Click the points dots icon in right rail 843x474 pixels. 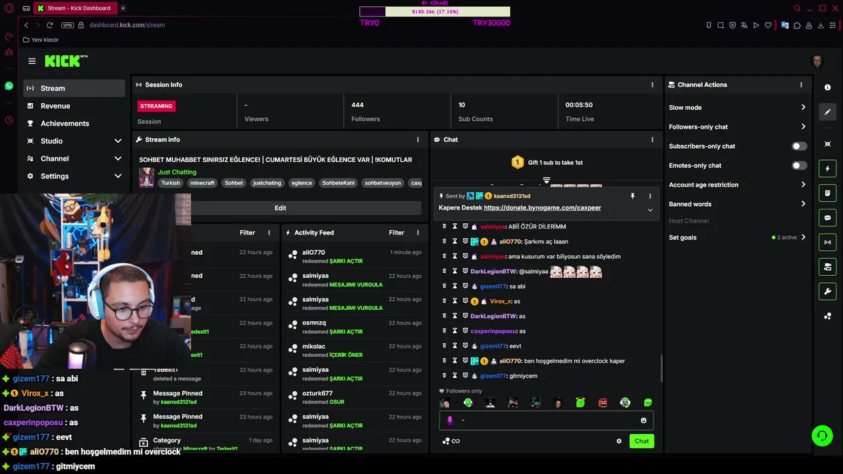pos(828,316)
